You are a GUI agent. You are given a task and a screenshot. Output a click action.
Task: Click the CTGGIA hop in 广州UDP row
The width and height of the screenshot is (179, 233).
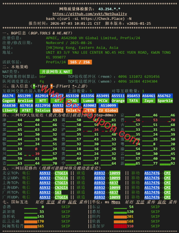click(61, 197)
